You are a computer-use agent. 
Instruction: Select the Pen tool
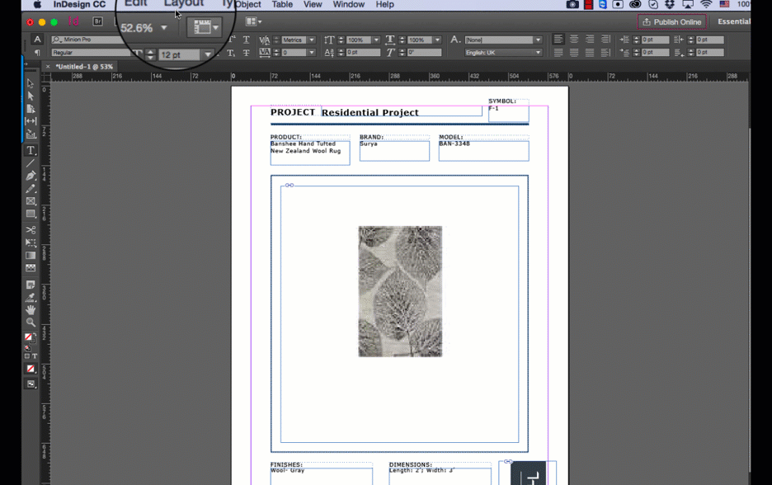(31, 175)
